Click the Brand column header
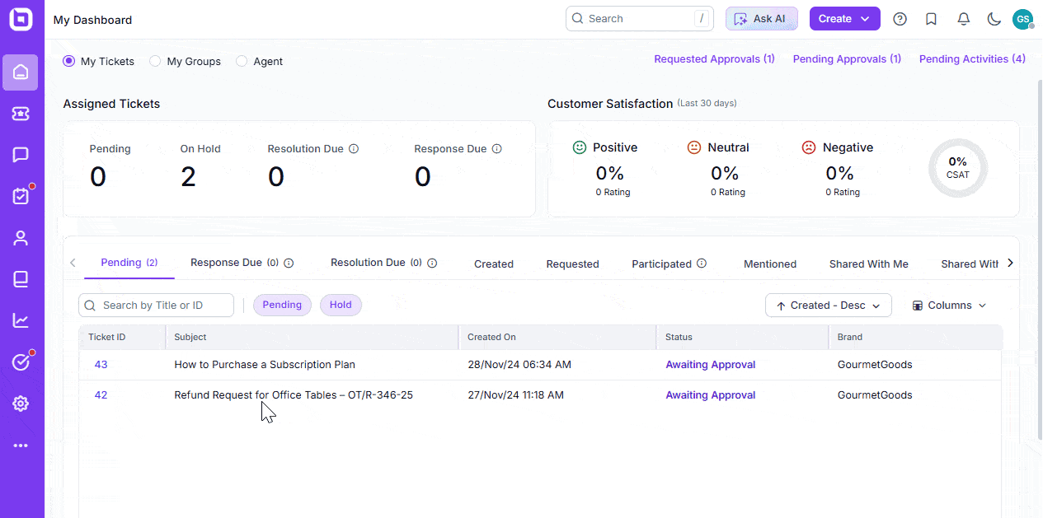 915,337
